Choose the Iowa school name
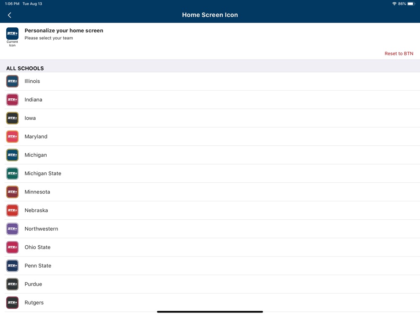Screen dimensions: 420x315 [x=30, y=118]
